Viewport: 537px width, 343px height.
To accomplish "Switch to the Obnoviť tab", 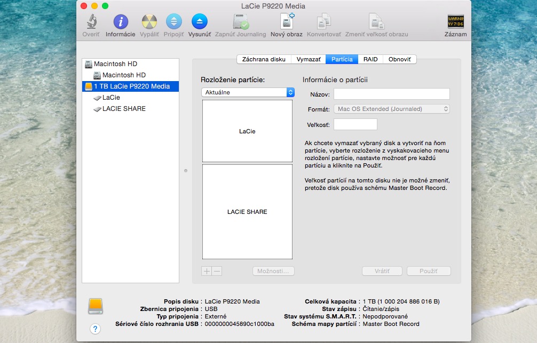I will pos(400,59).
